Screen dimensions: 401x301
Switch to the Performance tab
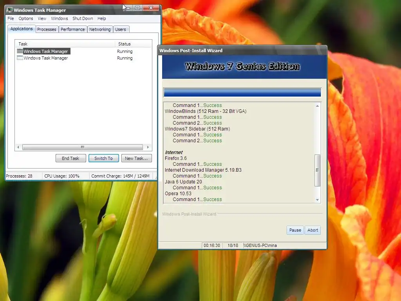72,29
